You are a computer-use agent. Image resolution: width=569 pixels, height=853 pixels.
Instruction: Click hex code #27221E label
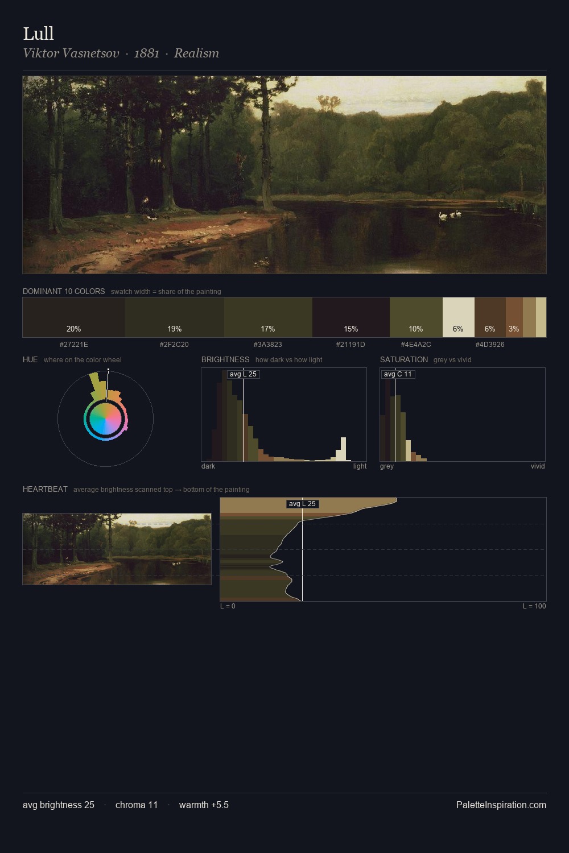point(74,345)
